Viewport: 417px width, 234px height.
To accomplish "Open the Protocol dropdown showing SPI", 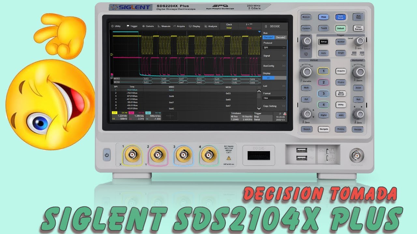I will pyautogui.click(x=275, y=48).
